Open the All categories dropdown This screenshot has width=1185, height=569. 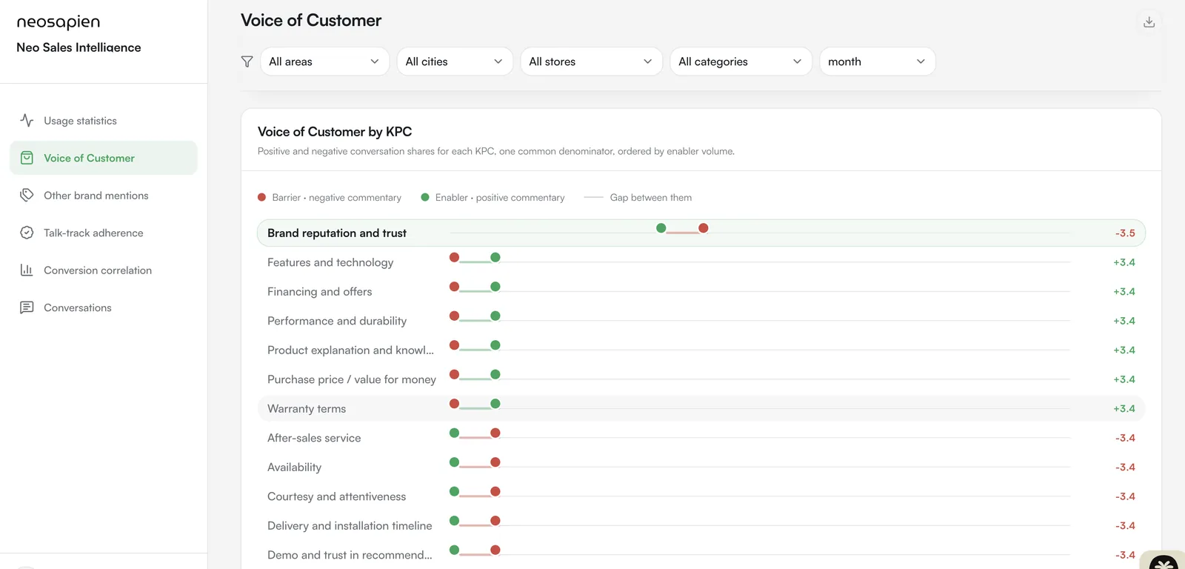[741, 61]
